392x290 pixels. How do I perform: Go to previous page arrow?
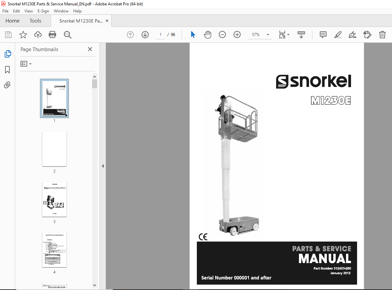tap(130, 35)
